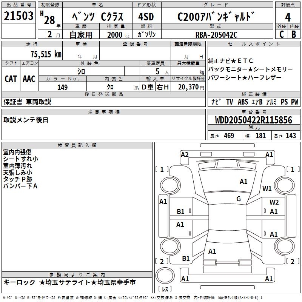The width and height of the screenshot is (302, 302).
Task: Click fuel type ガソリン
Action: [146, 34]
